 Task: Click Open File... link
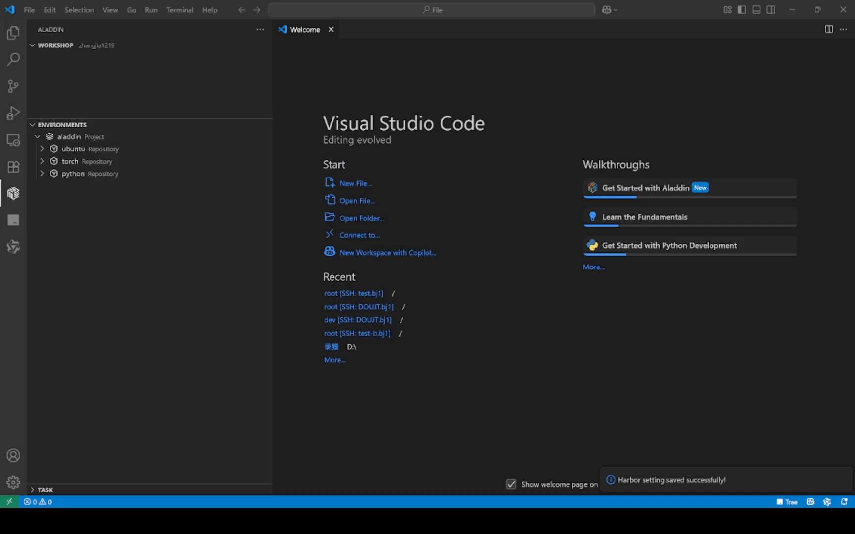(357, 201)
